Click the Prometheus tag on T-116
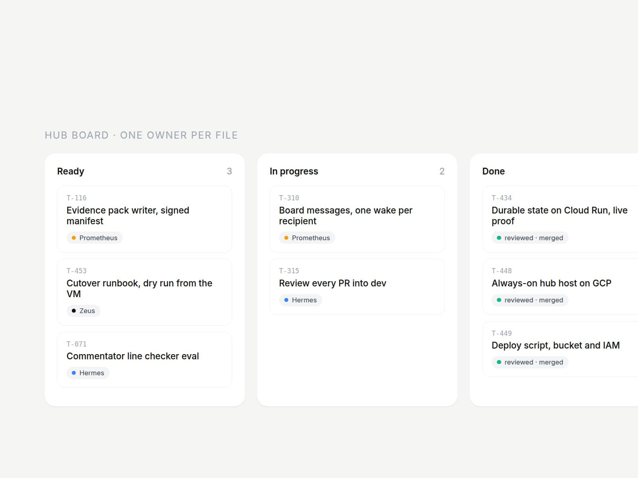 [95, 238]
